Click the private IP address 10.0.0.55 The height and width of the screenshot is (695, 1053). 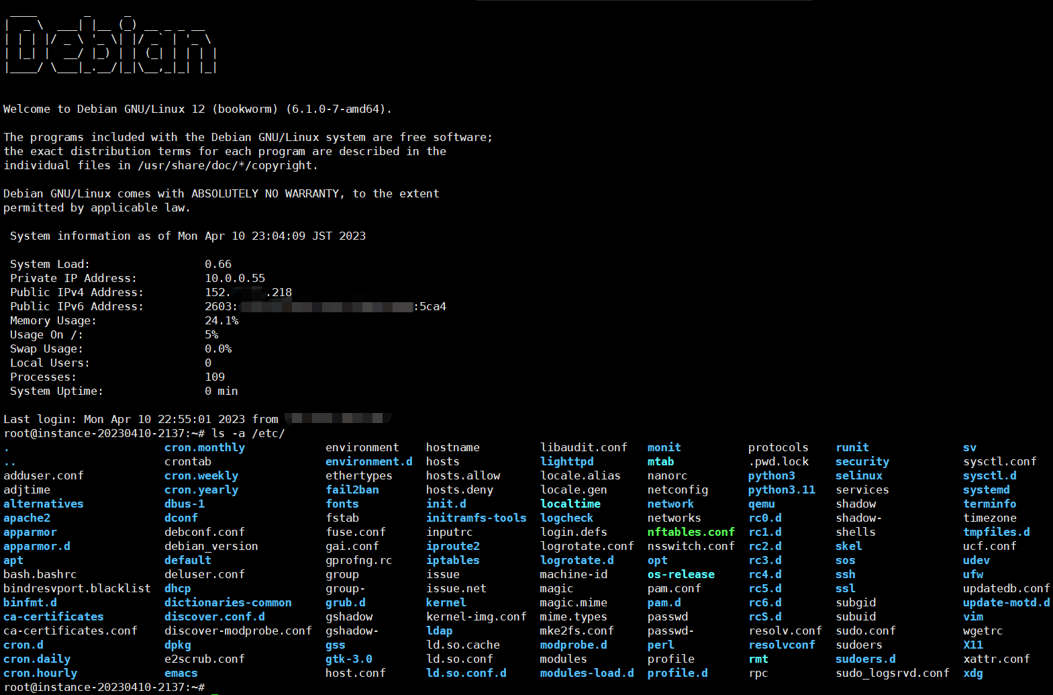[234, 278]
